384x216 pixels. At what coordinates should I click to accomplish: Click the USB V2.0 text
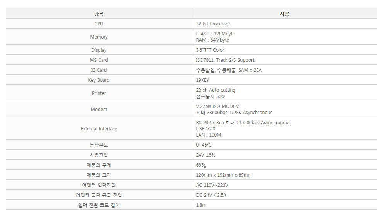coord(206,129)
